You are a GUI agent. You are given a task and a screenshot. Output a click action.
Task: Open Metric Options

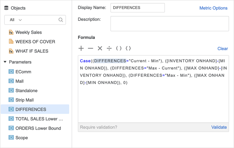(x=213, y=8)
